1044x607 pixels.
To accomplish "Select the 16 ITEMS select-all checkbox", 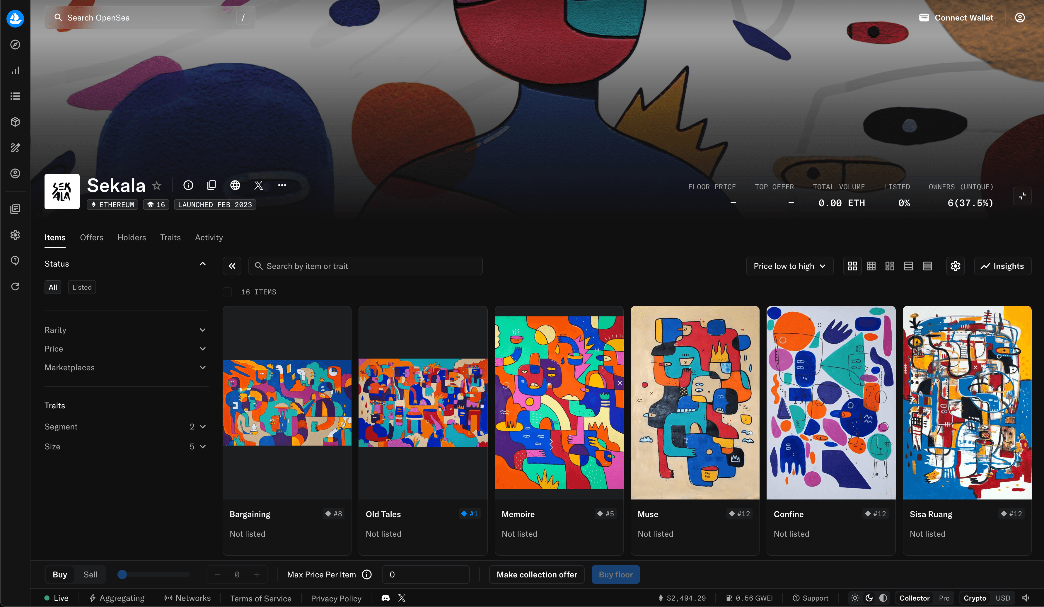I will coord(227,292).
